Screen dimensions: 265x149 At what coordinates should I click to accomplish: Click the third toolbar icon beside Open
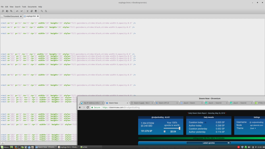[x=11, y=11]
